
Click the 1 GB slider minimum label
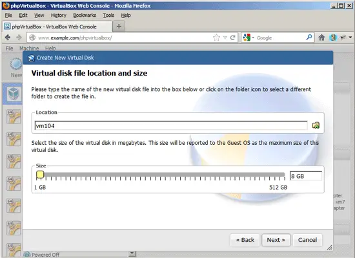(x=40, y=188)
